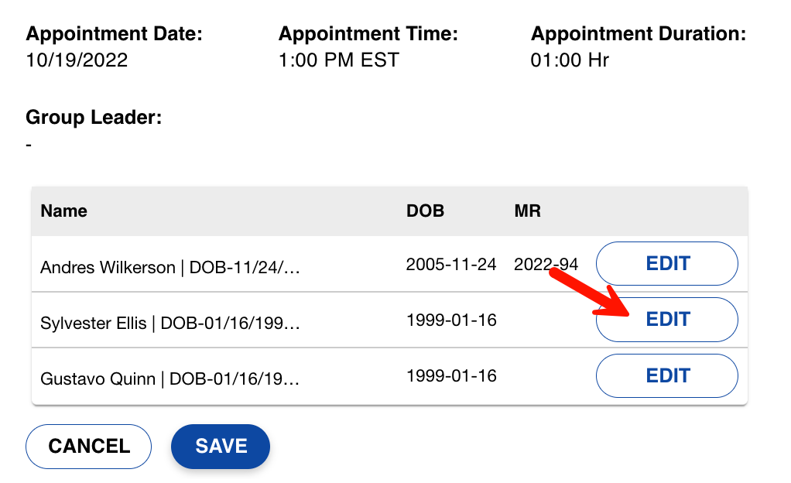This screenshot has height=483, width=791.
Task: Click EDIT for Andres Wilkerson's record
Action: click(666, 263)
